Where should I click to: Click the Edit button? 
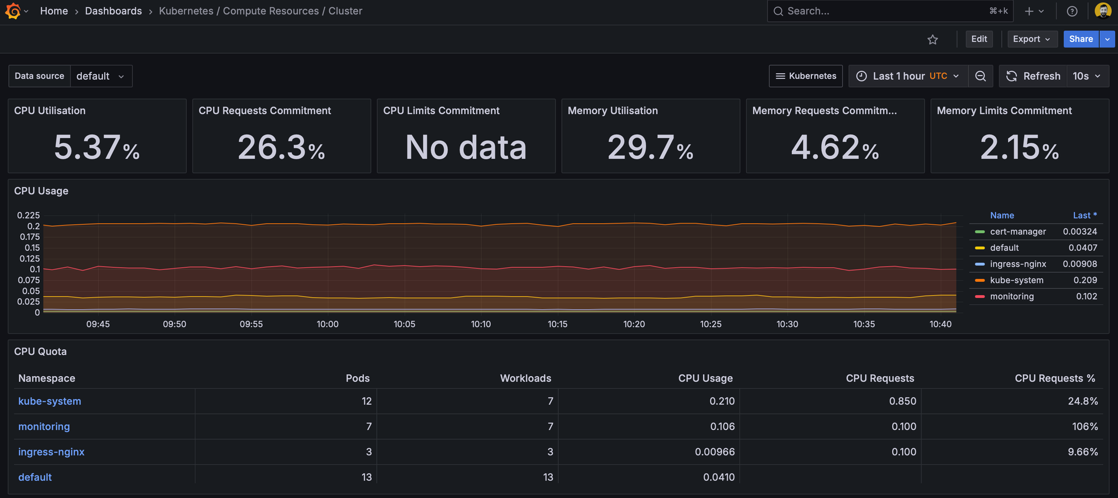pos(979,39)
